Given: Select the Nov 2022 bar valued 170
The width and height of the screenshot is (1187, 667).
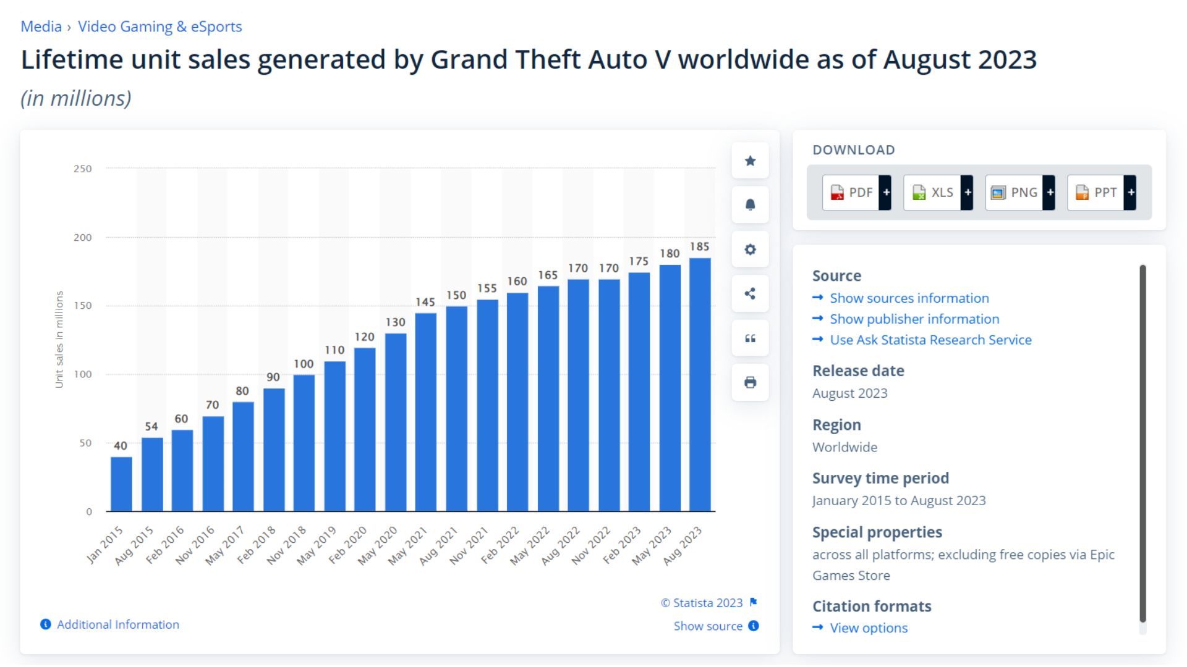Looking at the screenshot, I should tap(609, 395).
